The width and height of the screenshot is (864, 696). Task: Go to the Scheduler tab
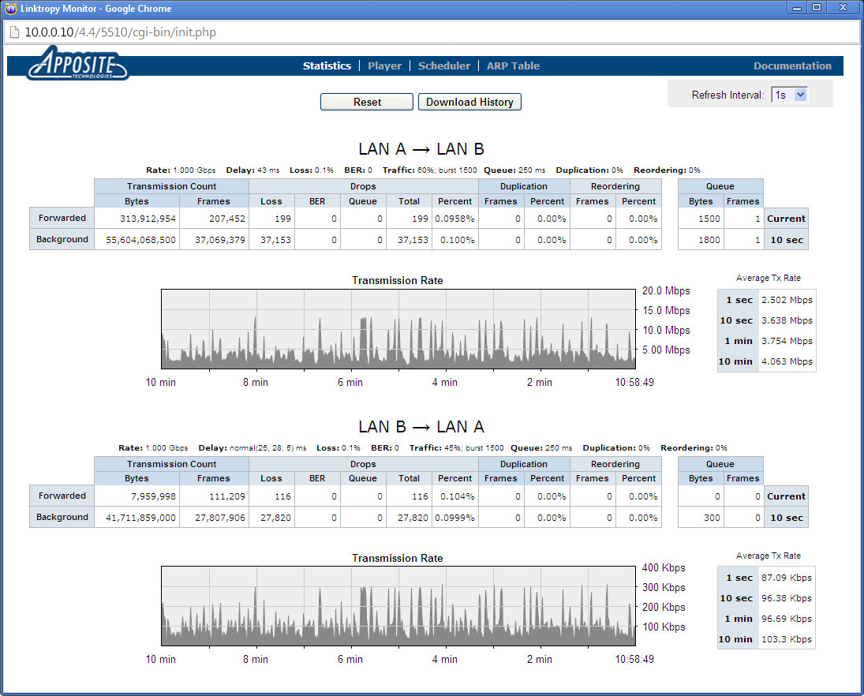pos(443,66)
